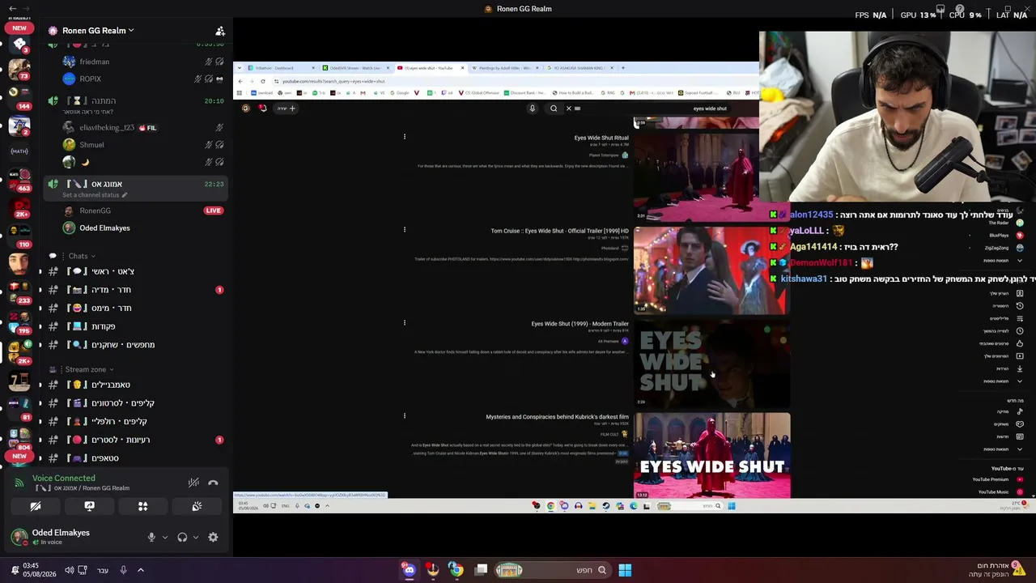
Task: Open the server with 73 badge
Action: point(19,69)
